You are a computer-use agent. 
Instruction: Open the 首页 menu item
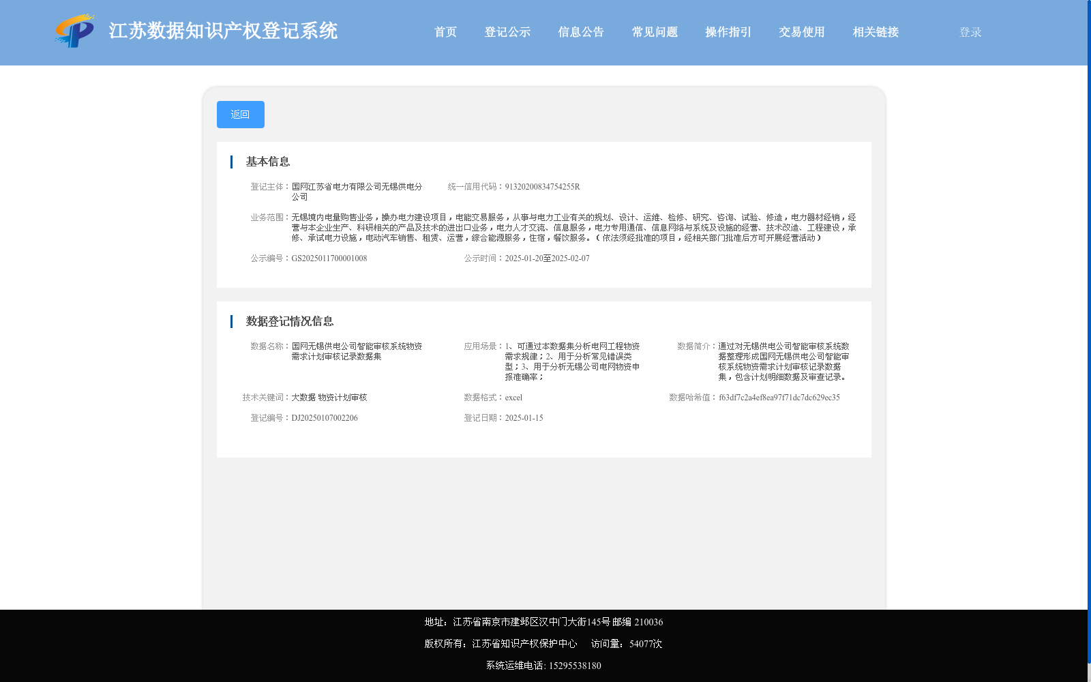445,32
